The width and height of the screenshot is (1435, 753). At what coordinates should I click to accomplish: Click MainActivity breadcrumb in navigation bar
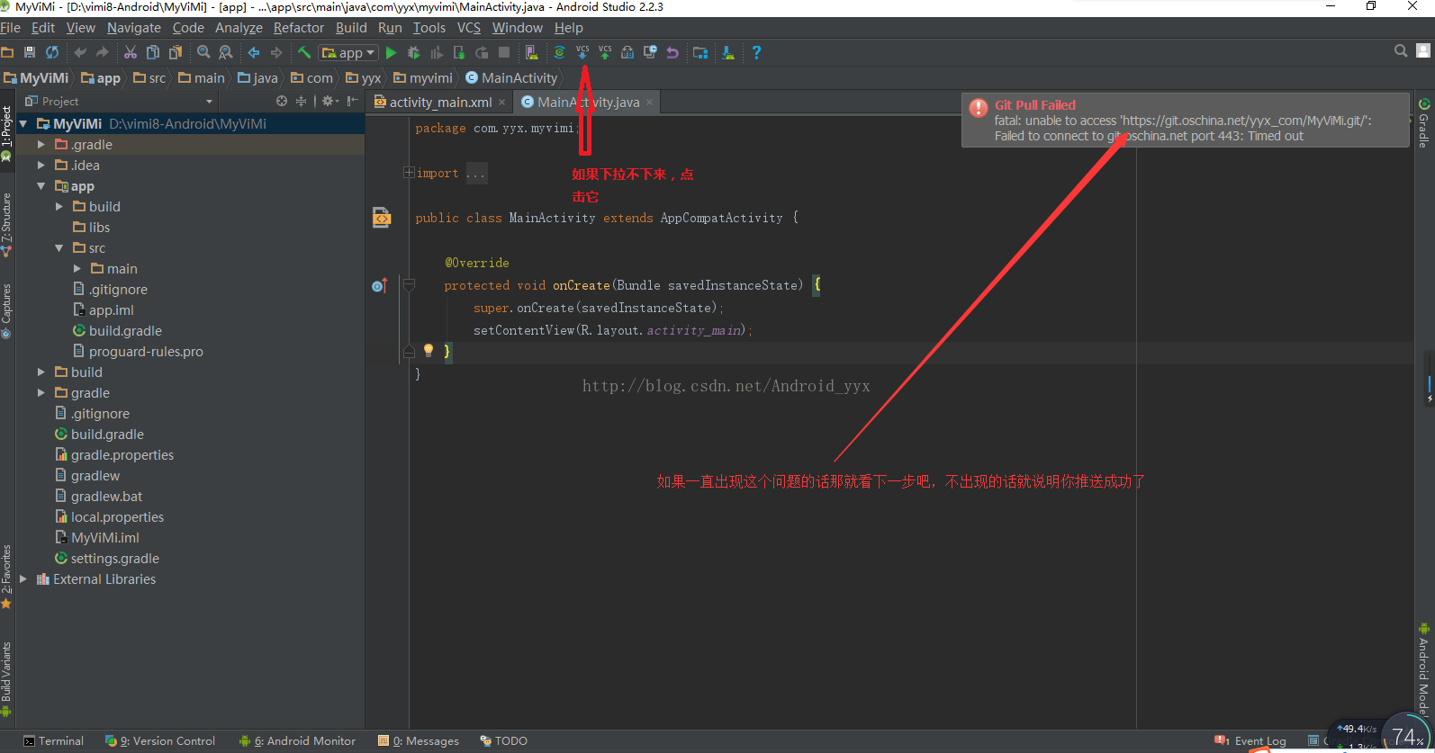511,78
